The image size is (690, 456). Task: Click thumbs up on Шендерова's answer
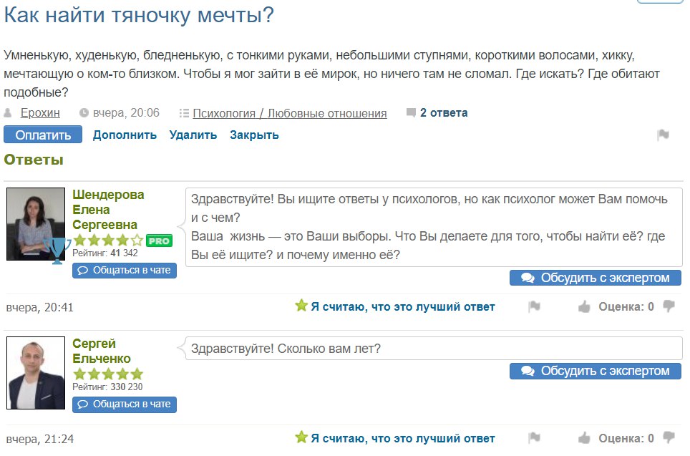click(584, 306)
